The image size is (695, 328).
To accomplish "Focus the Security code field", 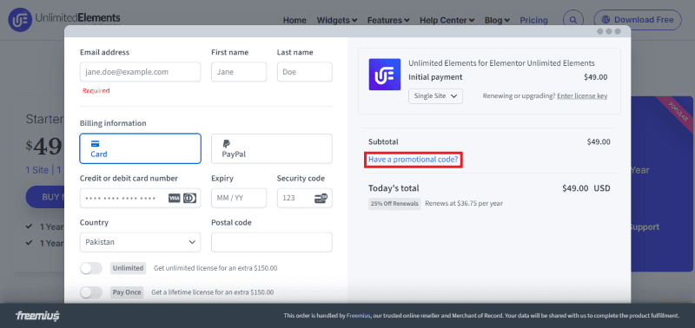I will [x=305, y=198].
